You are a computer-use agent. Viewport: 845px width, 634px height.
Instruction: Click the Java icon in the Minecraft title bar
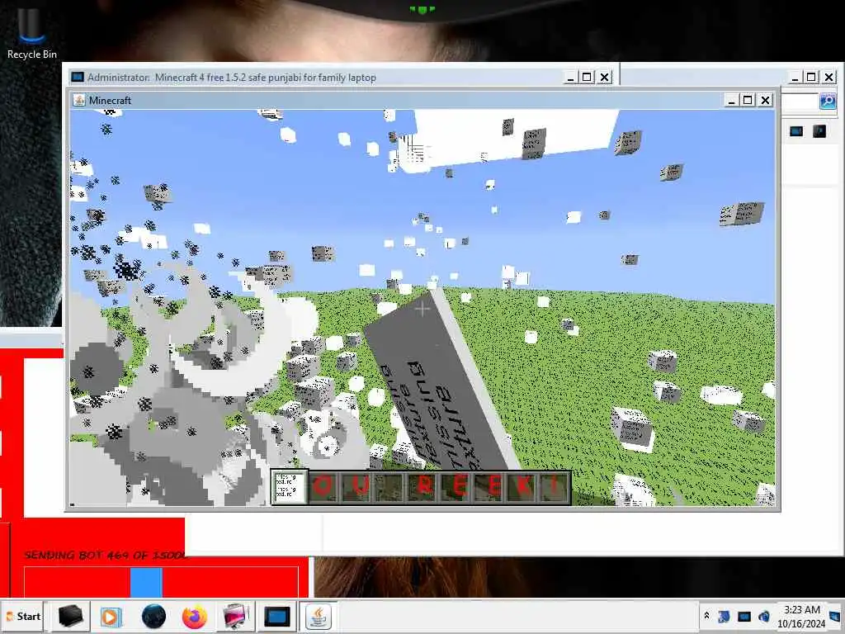pyautogui.click(x=79, y=100)
